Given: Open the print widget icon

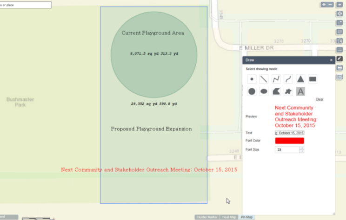Looking at the screenshot, I should 339,68.
